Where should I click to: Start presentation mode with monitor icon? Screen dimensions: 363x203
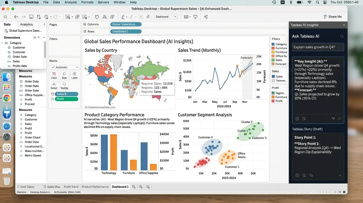coord(195,17)
